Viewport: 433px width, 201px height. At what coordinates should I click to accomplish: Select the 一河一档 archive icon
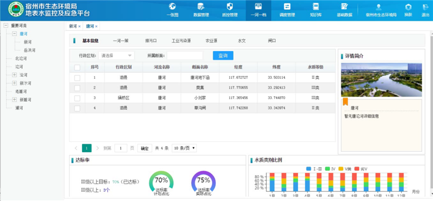tap(258, 6)
